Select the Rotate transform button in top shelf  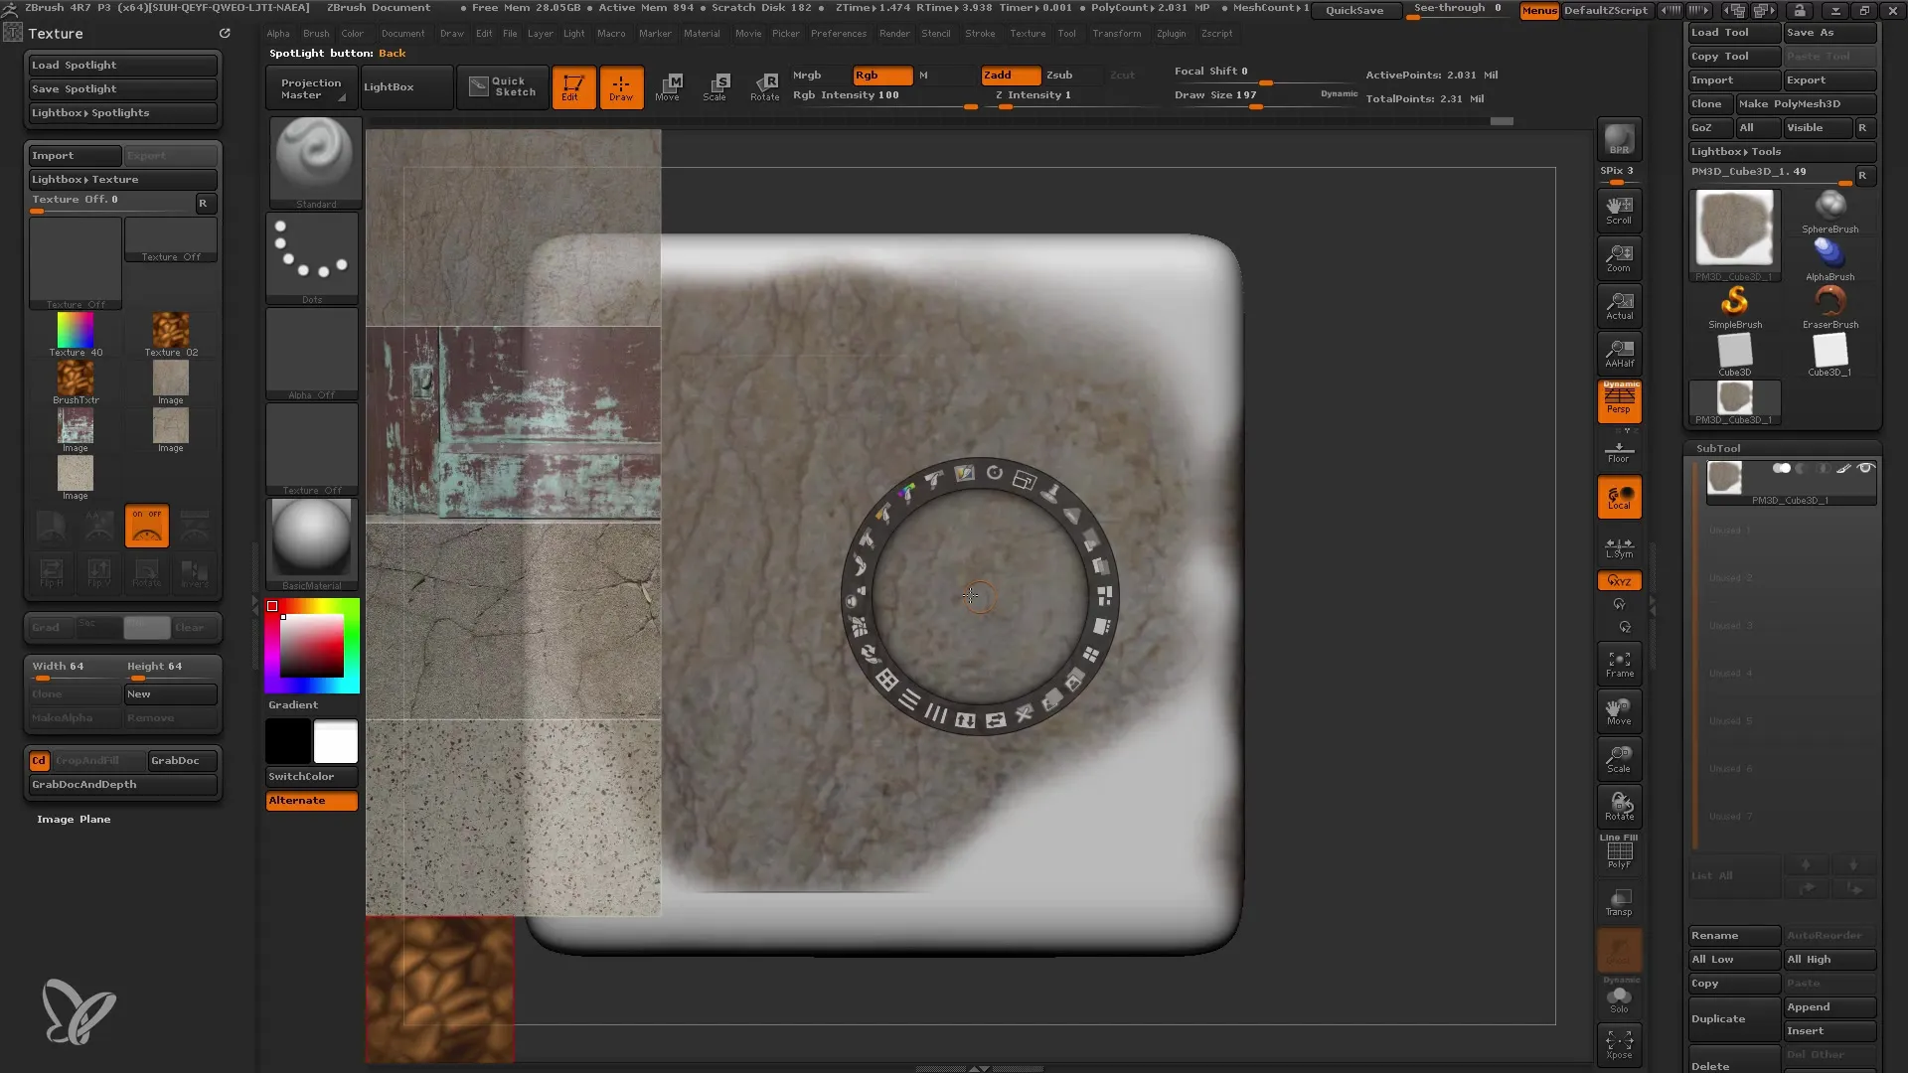[764, 87]
